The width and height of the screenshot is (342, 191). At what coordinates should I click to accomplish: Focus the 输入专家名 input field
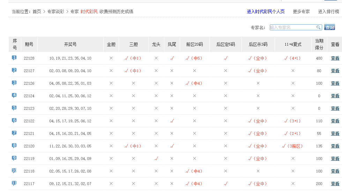(292, 27)
